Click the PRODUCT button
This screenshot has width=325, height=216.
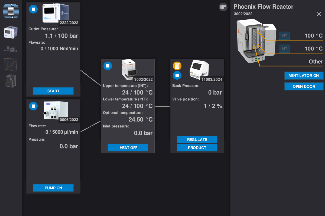197,148
